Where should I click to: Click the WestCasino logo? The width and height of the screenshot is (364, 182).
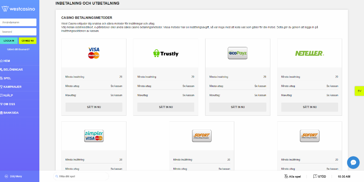[x=18, y=9]
